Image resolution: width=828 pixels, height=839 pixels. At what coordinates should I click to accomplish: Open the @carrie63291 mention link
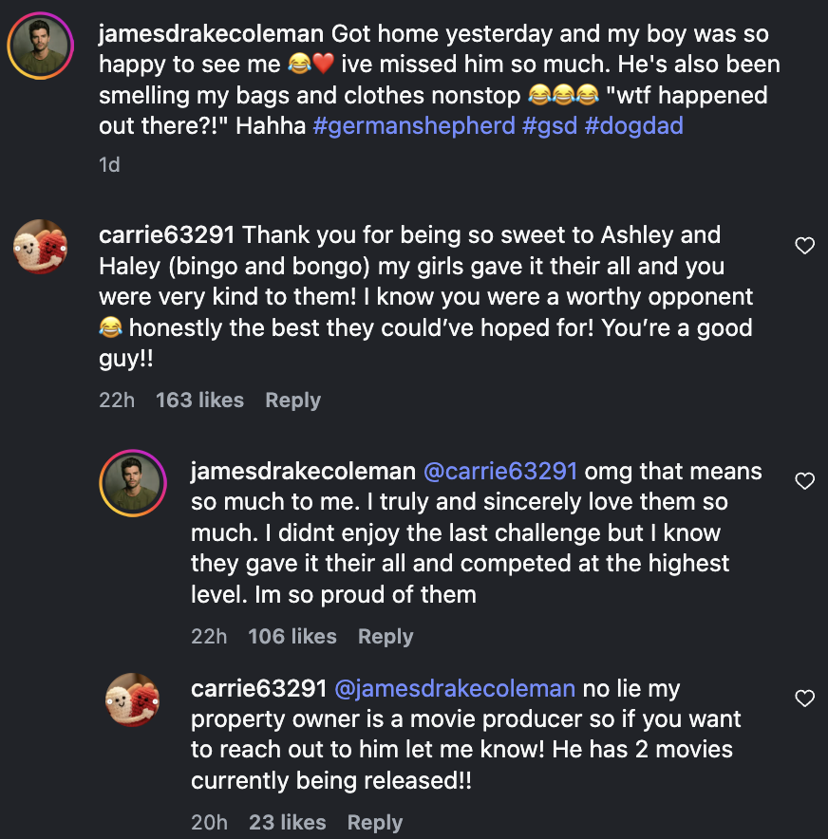point(500,472)
